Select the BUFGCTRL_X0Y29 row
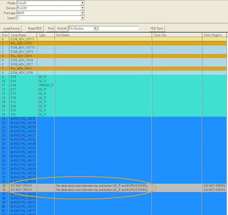The width and height of the screenshot is (228, 215). (x=113, y=127)
